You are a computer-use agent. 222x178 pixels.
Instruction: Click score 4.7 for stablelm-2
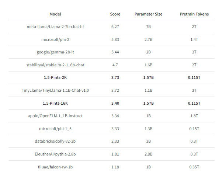point(115,65)
